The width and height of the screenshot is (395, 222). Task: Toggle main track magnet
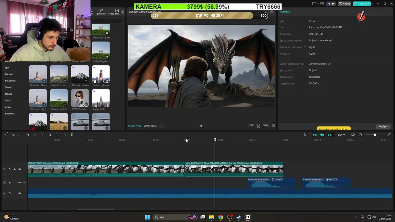[315, 135]
